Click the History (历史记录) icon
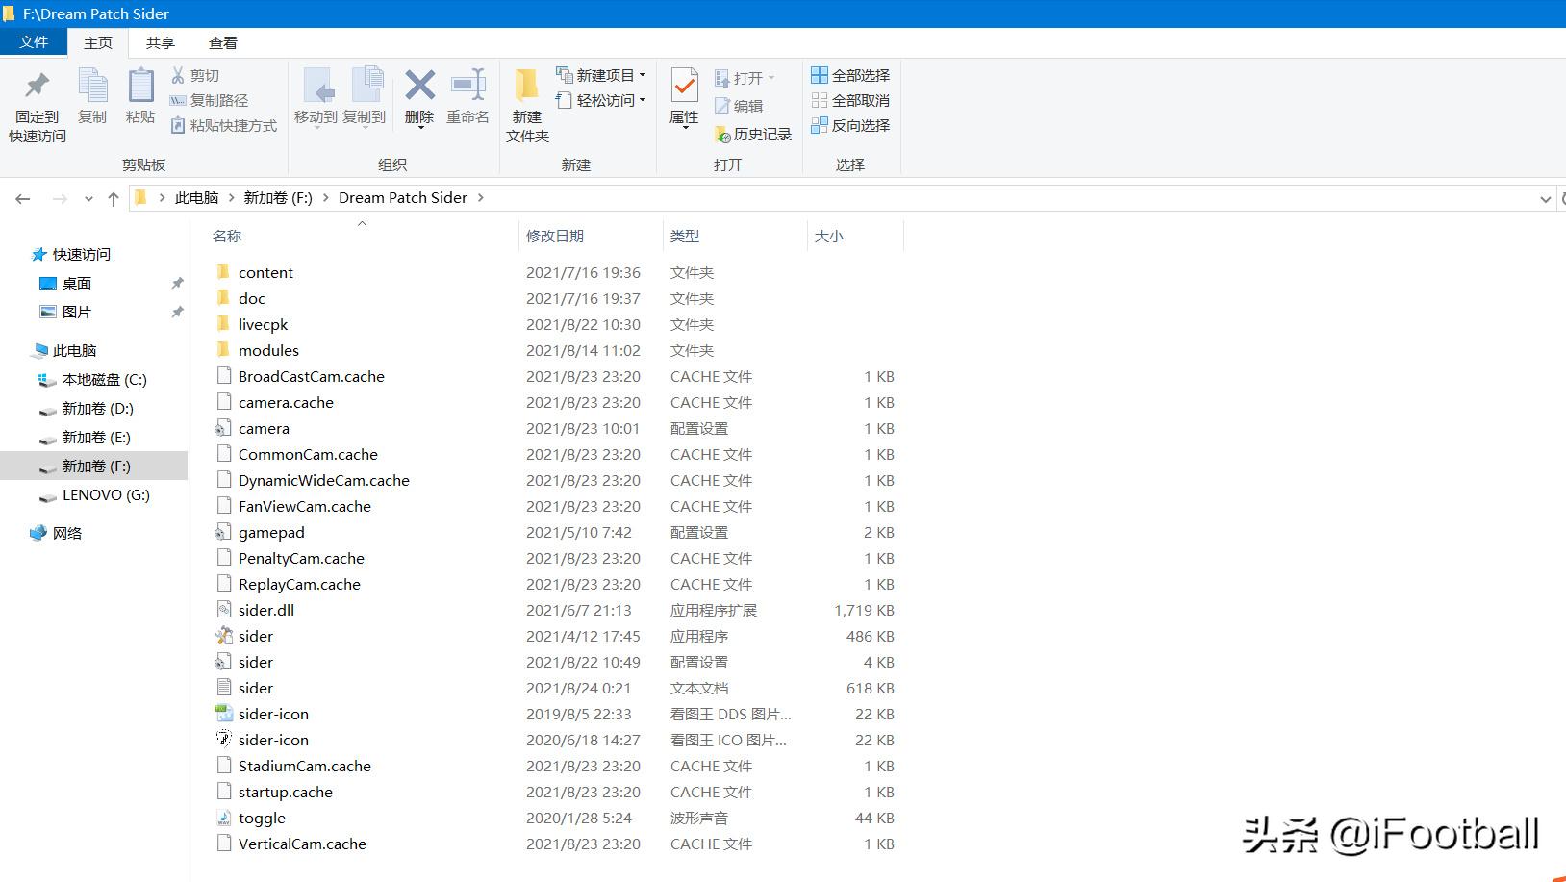The image size is (1566, 882). (723, 135)
